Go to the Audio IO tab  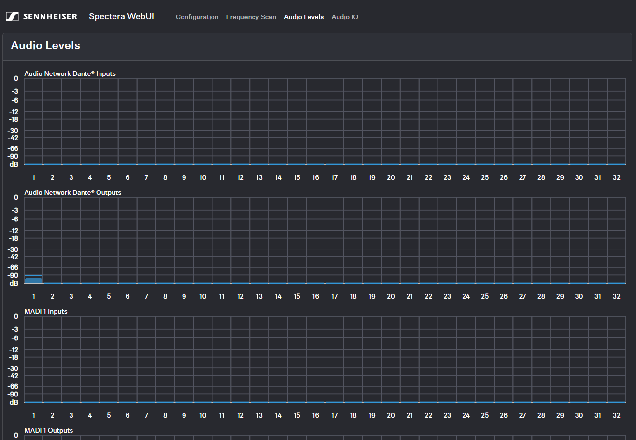click(x=345, y=17)
